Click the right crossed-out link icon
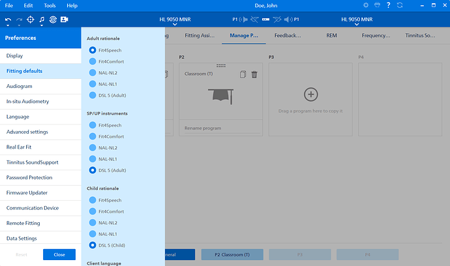This screenshot has width=450, height=266. [277, 20]
